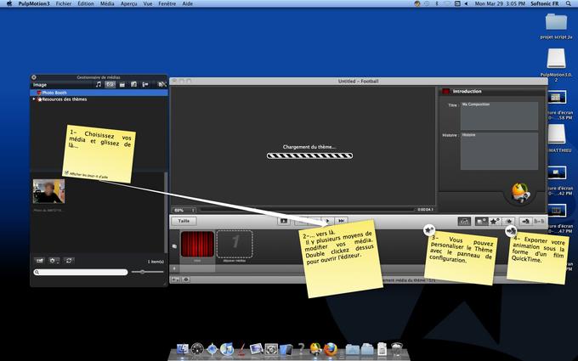Open the Fenêtre menu
Screen dimensions: 578x361
[x=167, y=3]
